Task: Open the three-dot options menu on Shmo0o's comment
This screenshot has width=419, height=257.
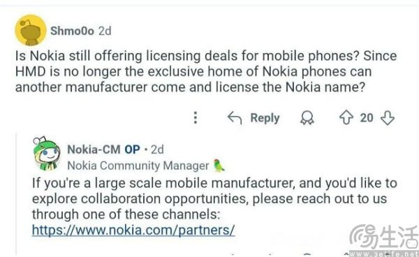Action: pyautogui.click(x=196, y=117)
